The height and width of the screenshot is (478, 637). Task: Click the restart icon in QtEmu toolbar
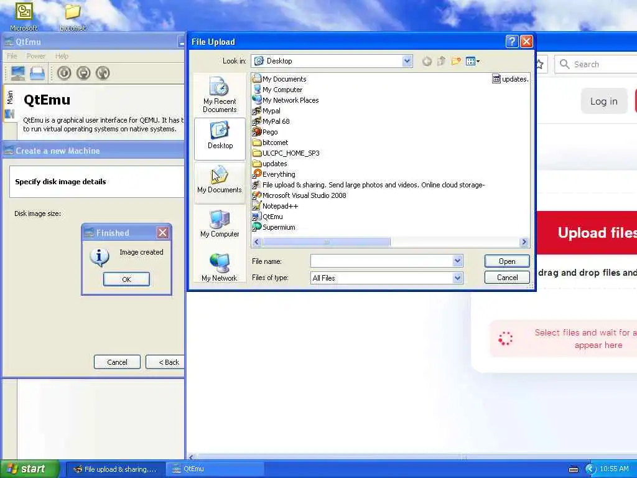[103, 73]
